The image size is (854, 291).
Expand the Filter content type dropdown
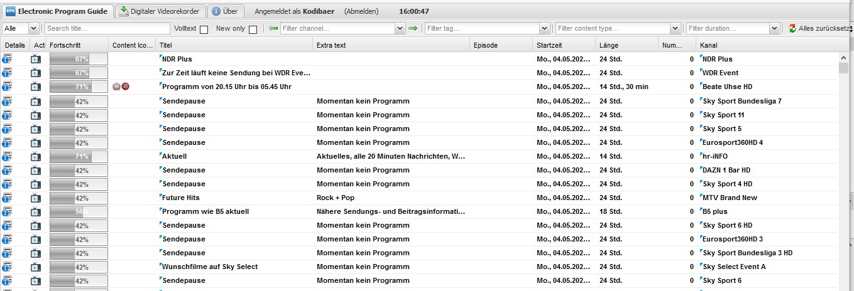pyautogui.click(x=676, y=28)
